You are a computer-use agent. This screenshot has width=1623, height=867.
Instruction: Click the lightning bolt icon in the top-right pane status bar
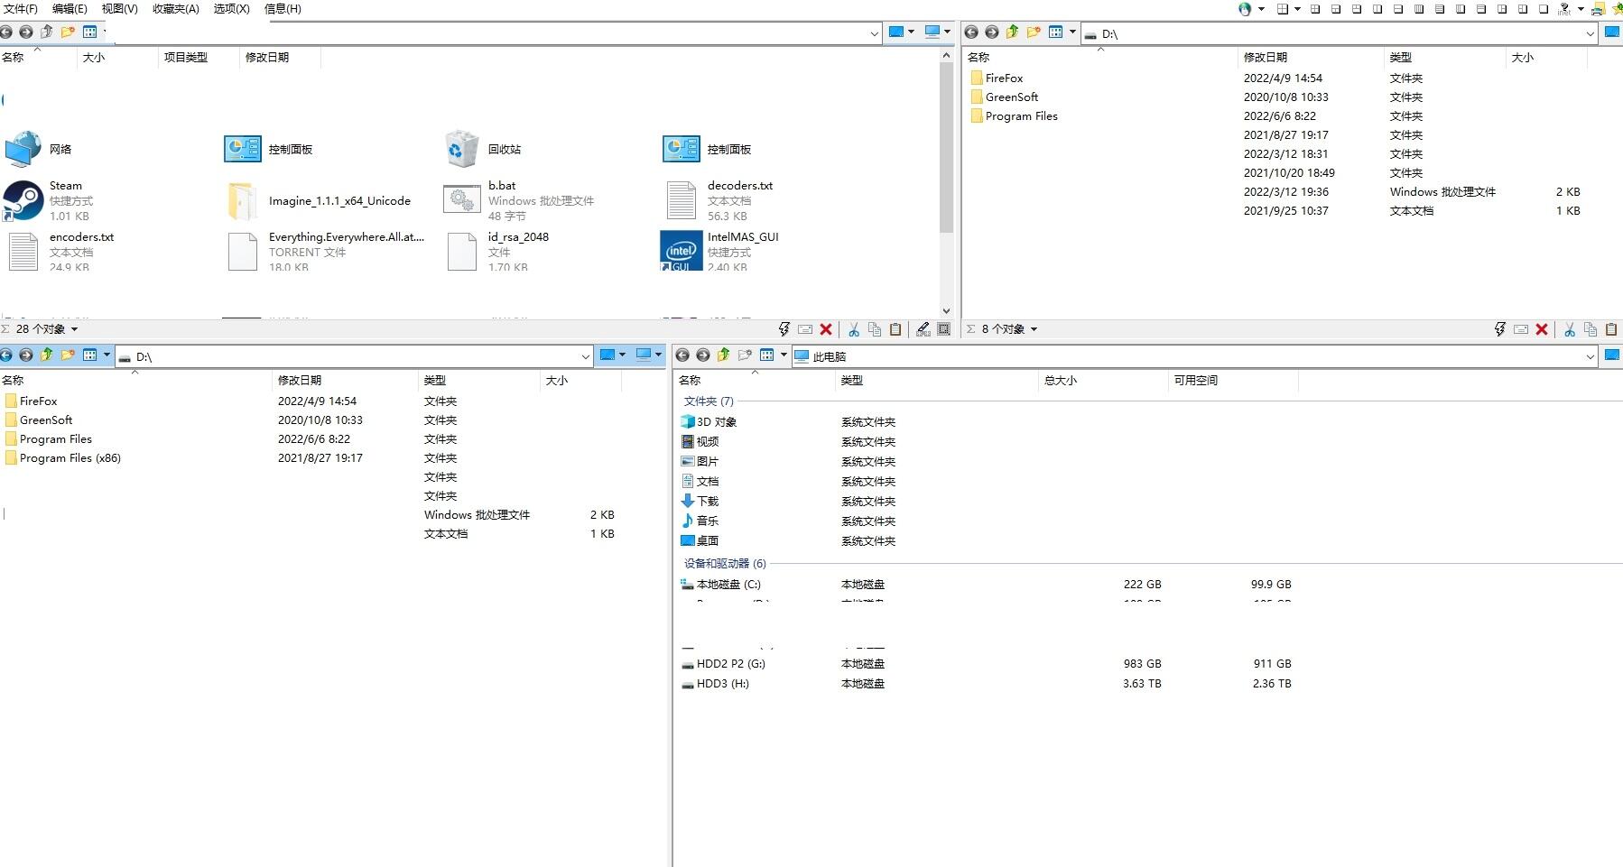pyautogui.click(x=1499, y=329)
